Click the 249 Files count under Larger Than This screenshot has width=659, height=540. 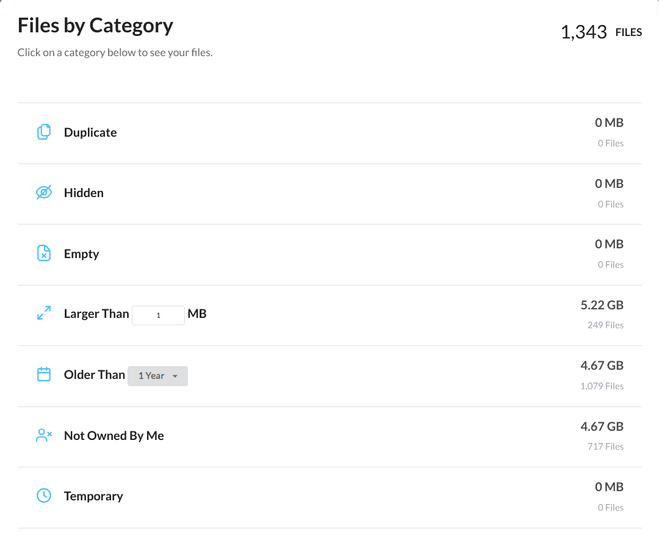tap(605, 325)
